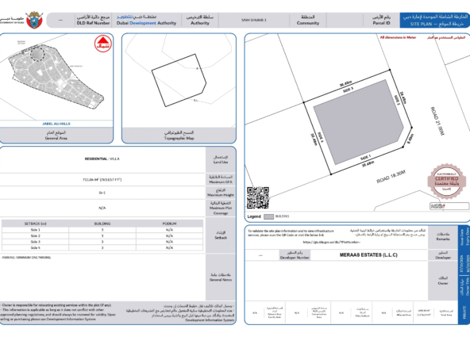Image resolution: width=470 pixels, height=352 pixels.
Task: Select the Side 2 row in setback table
Action: click(102, 236)
